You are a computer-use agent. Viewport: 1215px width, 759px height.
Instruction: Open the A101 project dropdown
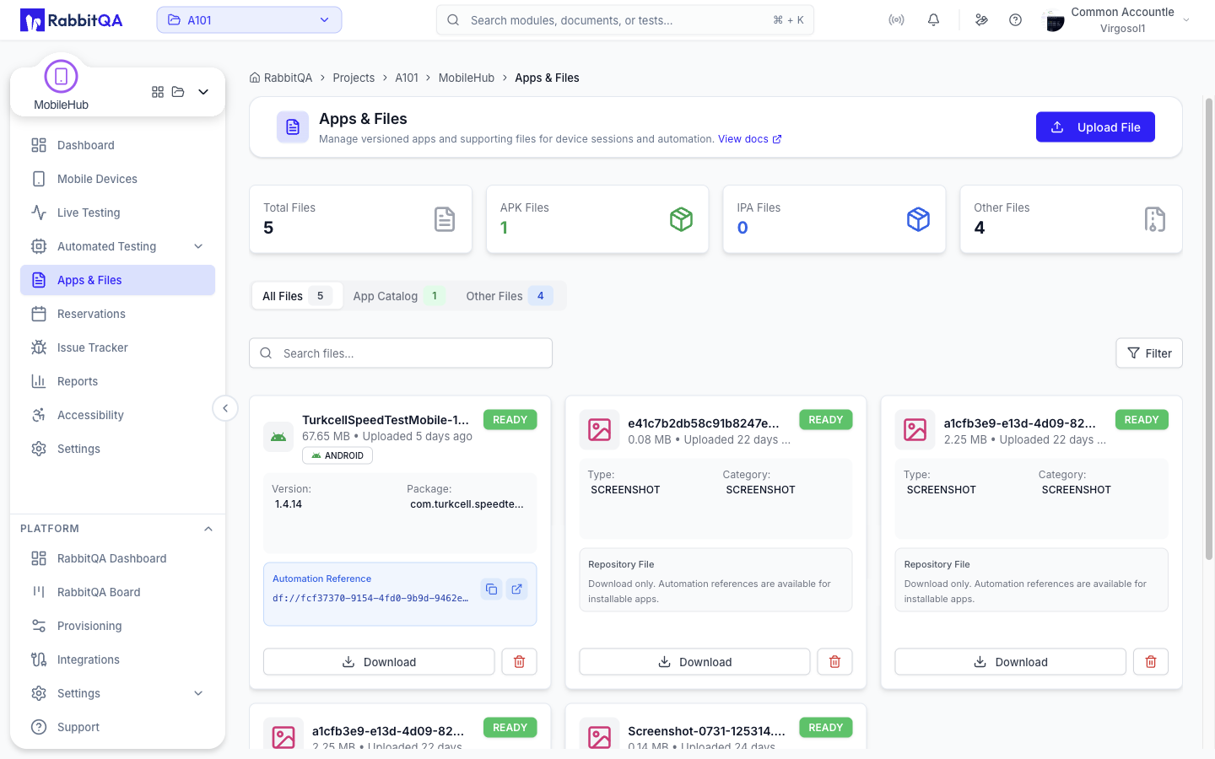[249, 20]
